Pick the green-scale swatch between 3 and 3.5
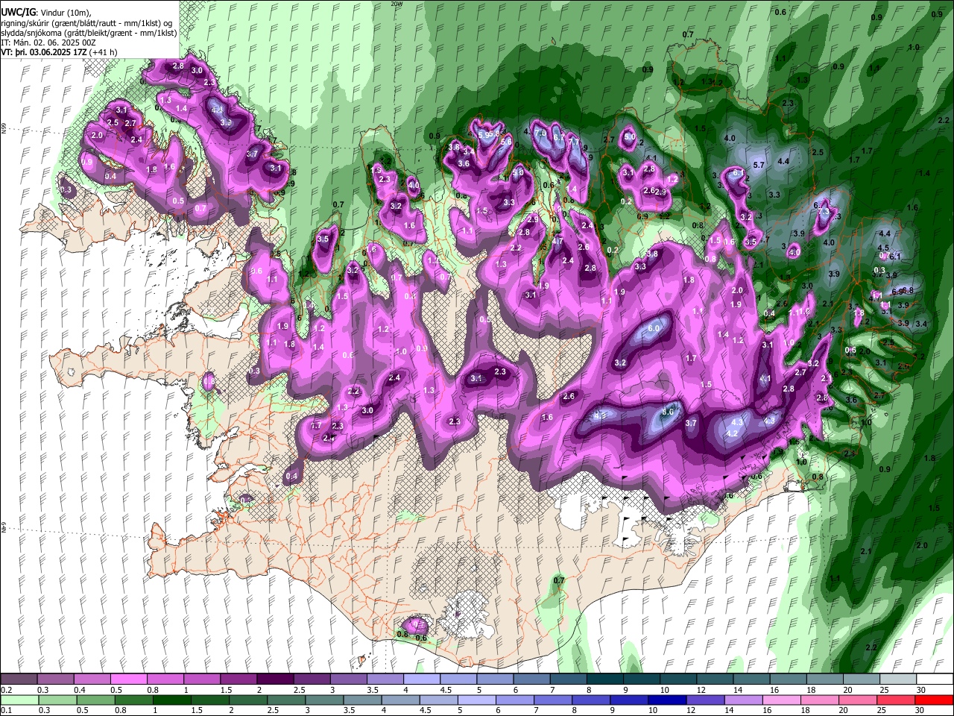 click(x=324, y=700)
